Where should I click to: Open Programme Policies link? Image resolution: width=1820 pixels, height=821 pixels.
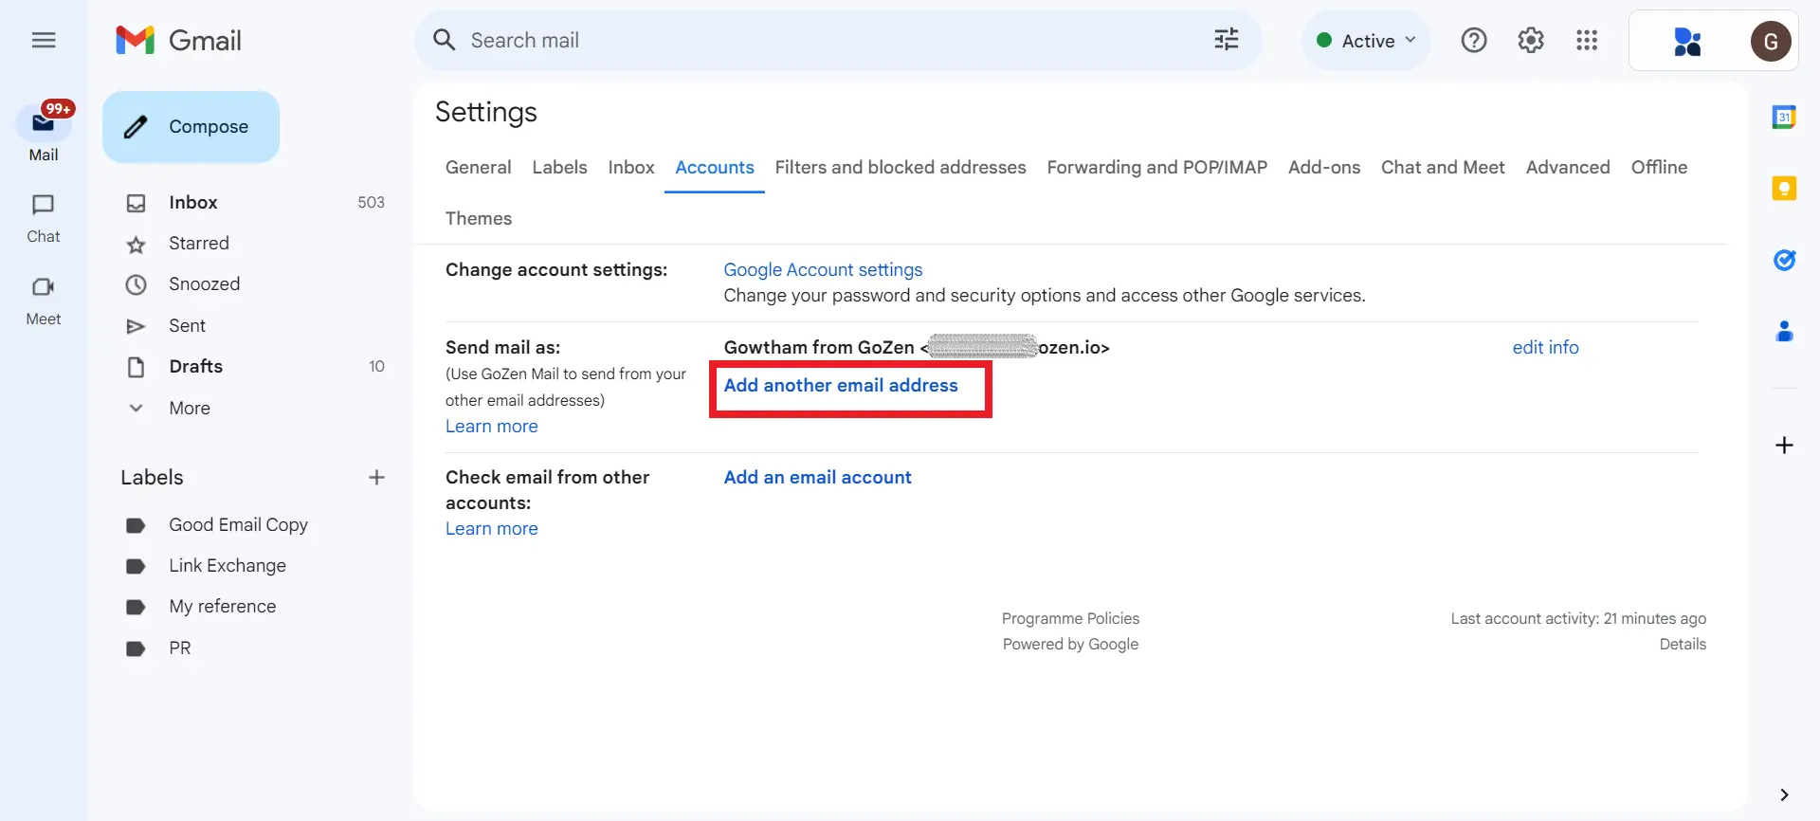tap(1070, 618)
